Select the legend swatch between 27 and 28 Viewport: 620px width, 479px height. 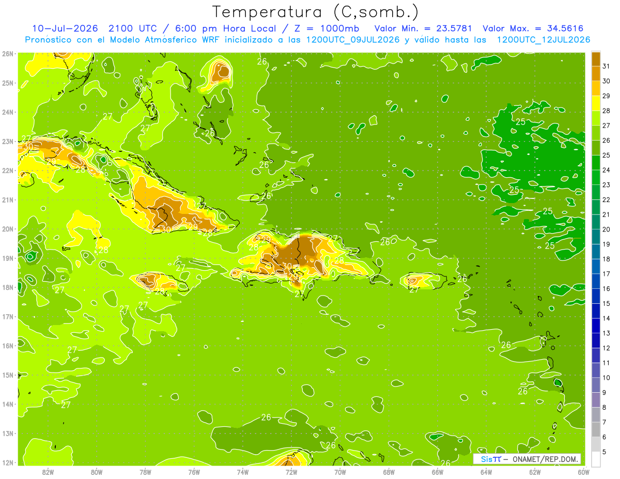(x=596, y=118)
